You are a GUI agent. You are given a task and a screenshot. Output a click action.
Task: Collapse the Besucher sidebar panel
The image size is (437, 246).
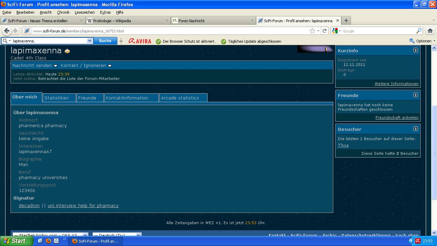(x=415, y=129)
